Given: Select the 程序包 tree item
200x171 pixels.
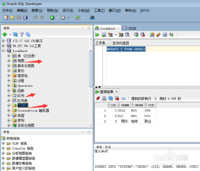Looking at the screenshot, I should click(x=22, y=76).
